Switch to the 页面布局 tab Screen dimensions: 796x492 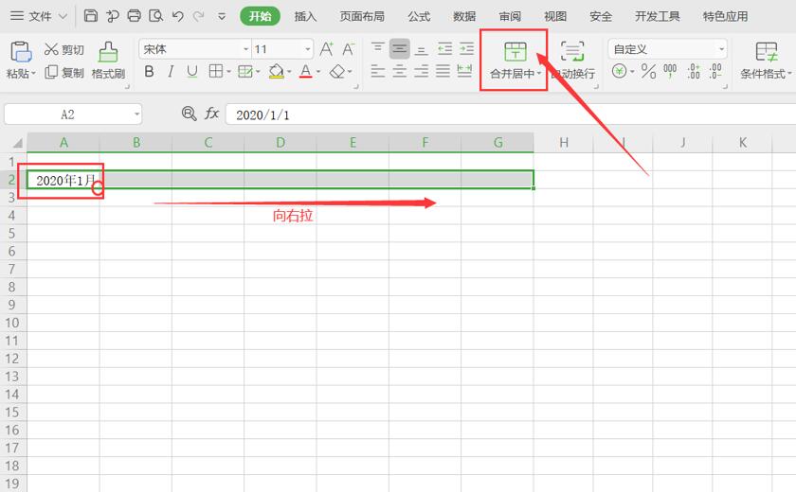tap(362, 16)
